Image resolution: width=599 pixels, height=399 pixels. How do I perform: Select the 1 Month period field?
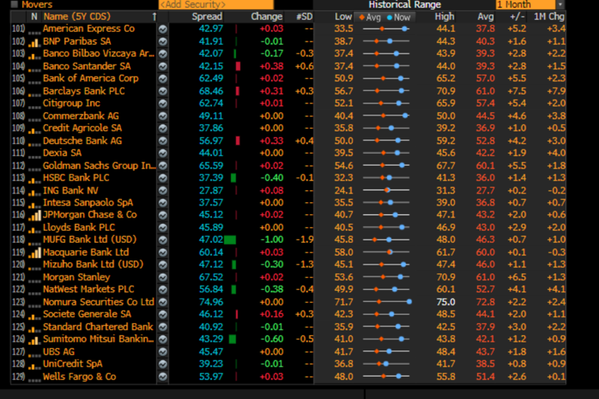[526, 5]
